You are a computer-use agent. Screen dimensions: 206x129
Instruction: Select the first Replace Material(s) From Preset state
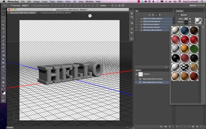pos(152,79)
